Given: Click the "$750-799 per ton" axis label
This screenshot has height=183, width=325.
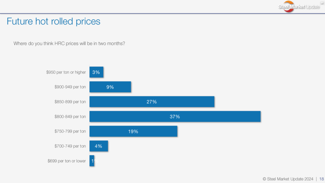Looking at the screenshot, I should [x=70, y=131].
